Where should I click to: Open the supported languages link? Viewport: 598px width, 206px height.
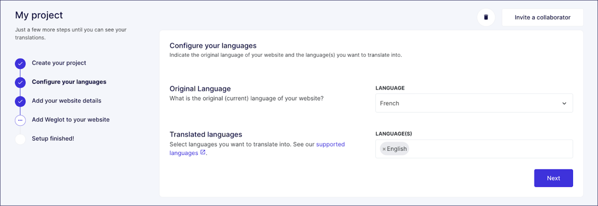(x=330, y=144)
